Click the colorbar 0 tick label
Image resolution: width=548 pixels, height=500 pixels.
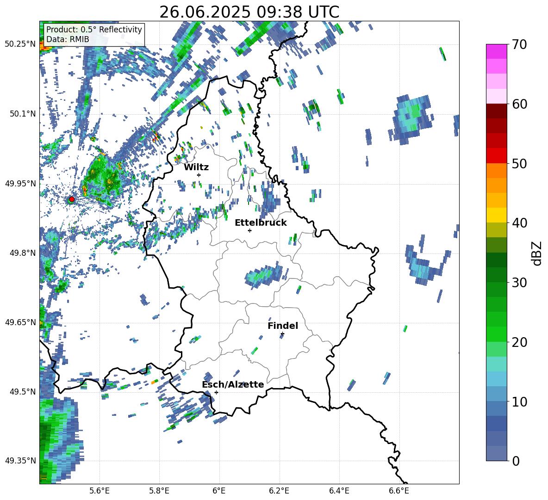pyautogui.click(x=516, y=461)
